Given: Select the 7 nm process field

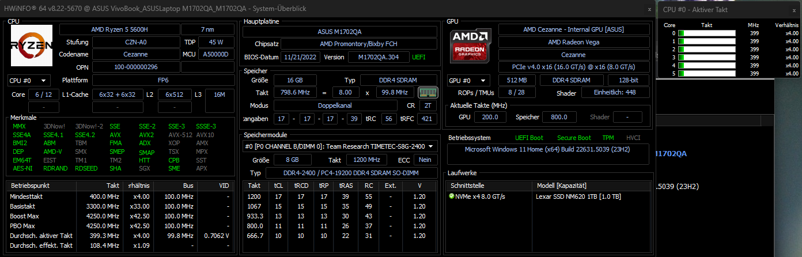Looking at the screenshot, I should coord(206,29).
